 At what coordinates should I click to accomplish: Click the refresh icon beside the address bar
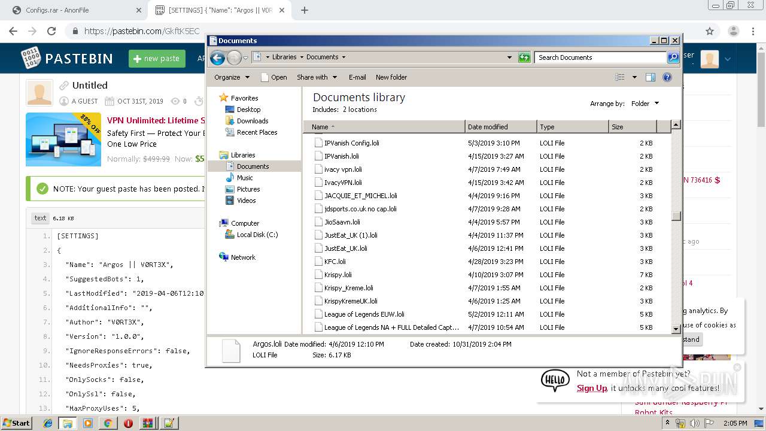(524, 57)
